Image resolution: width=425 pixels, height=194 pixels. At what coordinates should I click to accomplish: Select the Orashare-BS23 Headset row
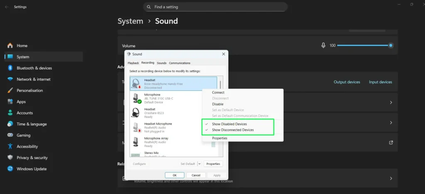pyautogui.click(x=173, y=113)
